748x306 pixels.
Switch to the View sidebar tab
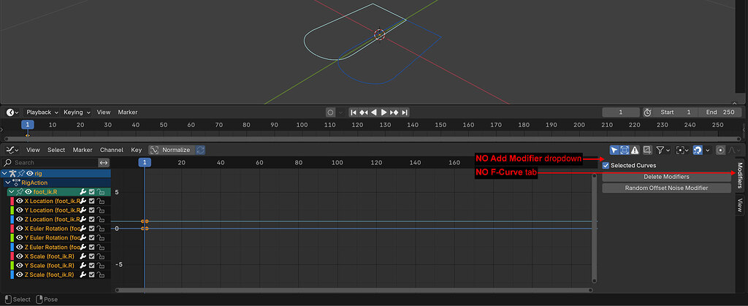tap(739, 205)
